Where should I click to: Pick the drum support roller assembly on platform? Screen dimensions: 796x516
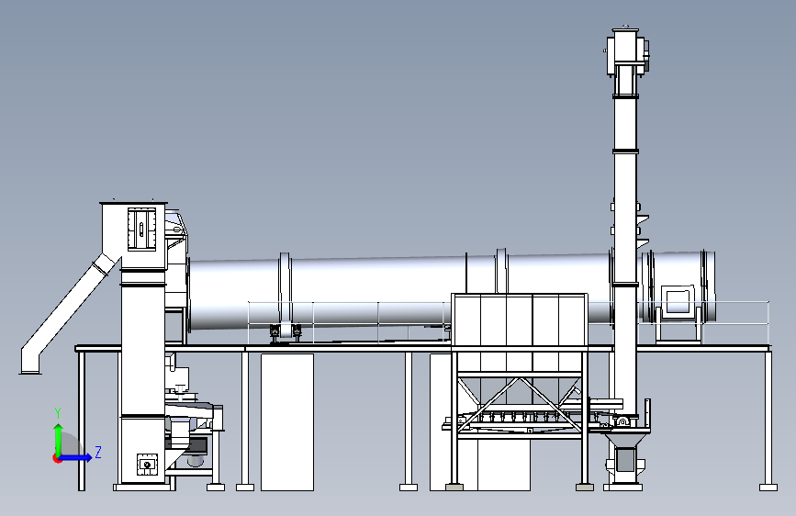tap(286, 332)
